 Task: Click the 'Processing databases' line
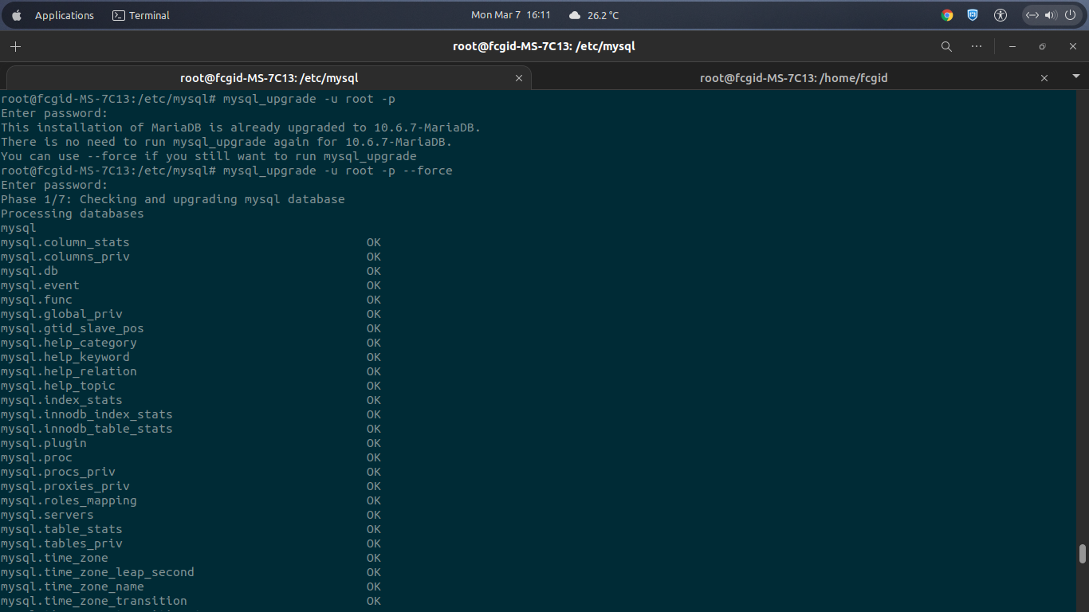coord(72,214)
